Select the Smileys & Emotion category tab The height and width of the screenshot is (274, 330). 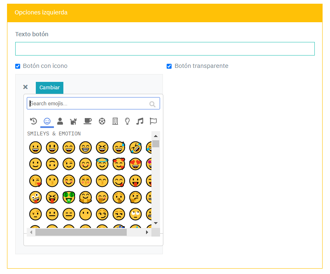coord(47,121)
